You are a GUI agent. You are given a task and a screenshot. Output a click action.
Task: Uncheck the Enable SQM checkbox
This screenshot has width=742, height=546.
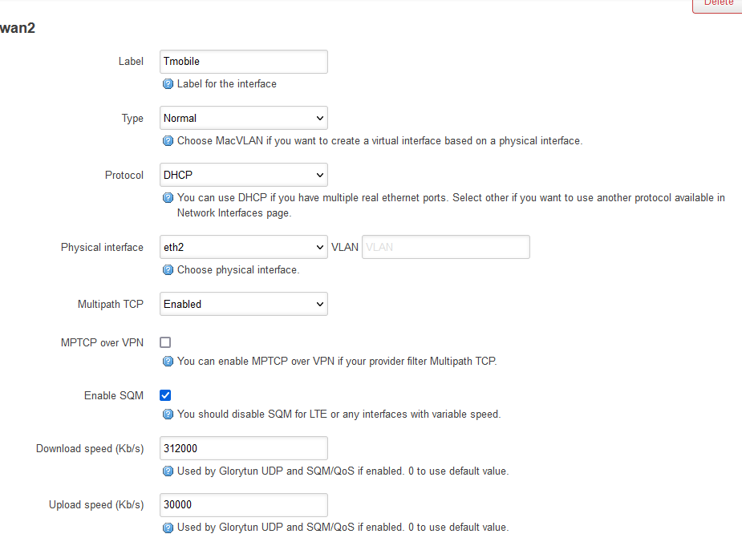(164, 394)
